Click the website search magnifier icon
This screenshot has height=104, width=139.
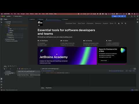coord(115,23)
